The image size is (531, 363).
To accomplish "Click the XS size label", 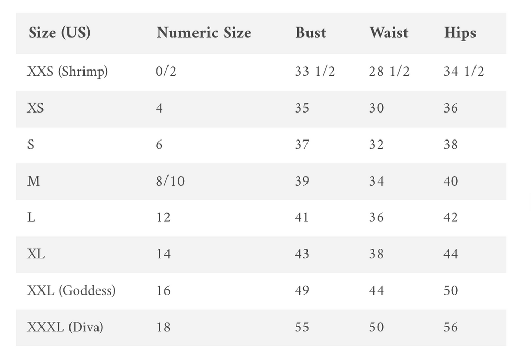I will pyautogui.click(x=35, y=108).
